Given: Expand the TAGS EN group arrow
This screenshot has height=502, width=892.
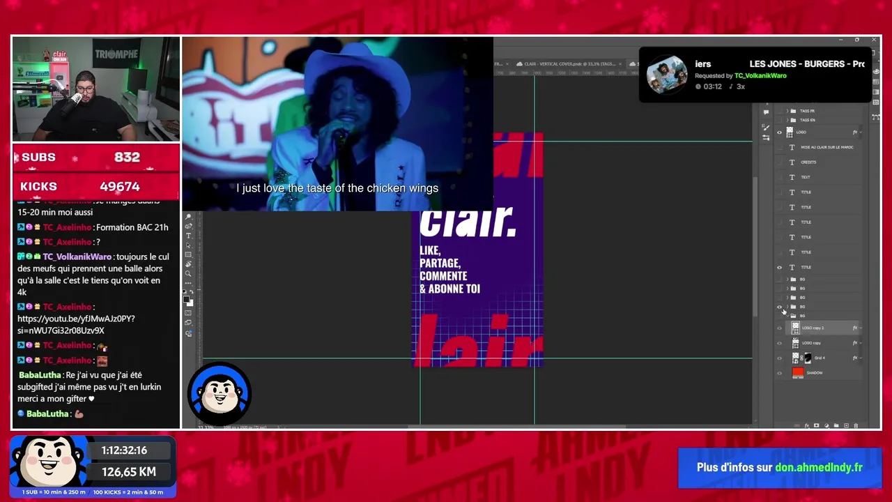Looking at the screenshot, I should pos(787,120).
